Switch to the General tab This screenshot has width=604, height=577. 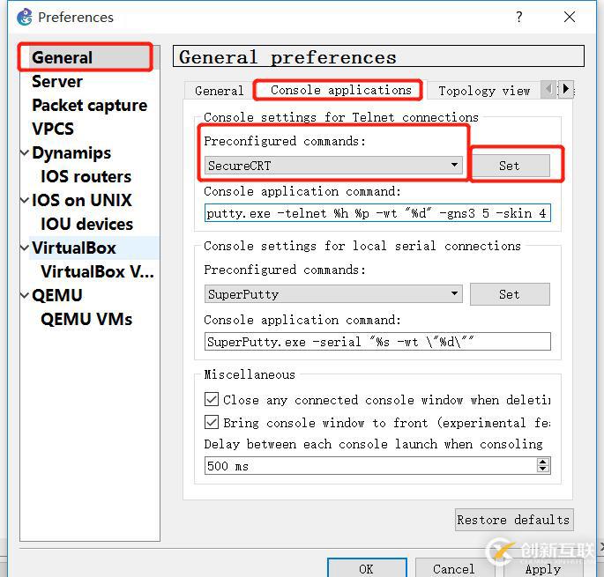(x=219, y=91)
